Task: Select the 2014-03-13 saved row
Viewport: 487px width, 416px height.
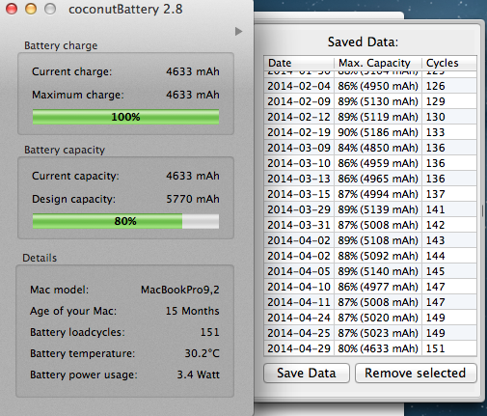Action: [370, 179]
